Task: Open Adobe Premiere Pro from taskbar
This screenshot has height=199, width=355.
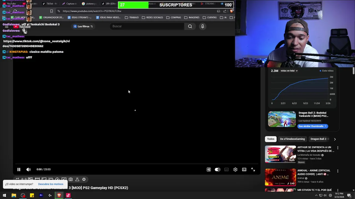Action: (x=41, y=195)
